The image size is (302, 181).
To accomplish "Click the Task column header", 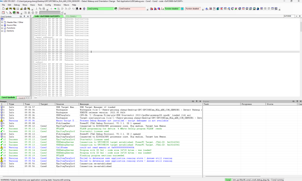I will 222,104.
